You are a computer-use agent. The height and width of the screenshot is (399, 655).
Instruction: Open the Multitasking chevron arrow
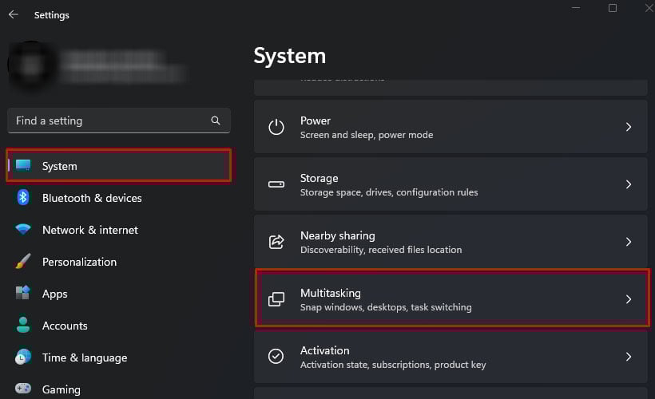point(629,299)
